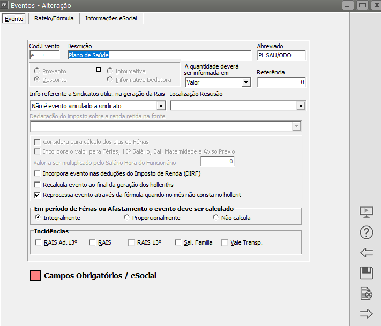Open the video tutorial monitor icon
This screenshot has height=326, width=381.
pos(366,211)
